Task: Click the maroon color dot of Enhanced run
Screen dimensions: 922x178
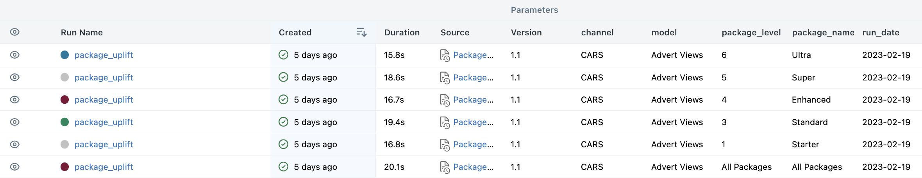Action: point(65,99)
